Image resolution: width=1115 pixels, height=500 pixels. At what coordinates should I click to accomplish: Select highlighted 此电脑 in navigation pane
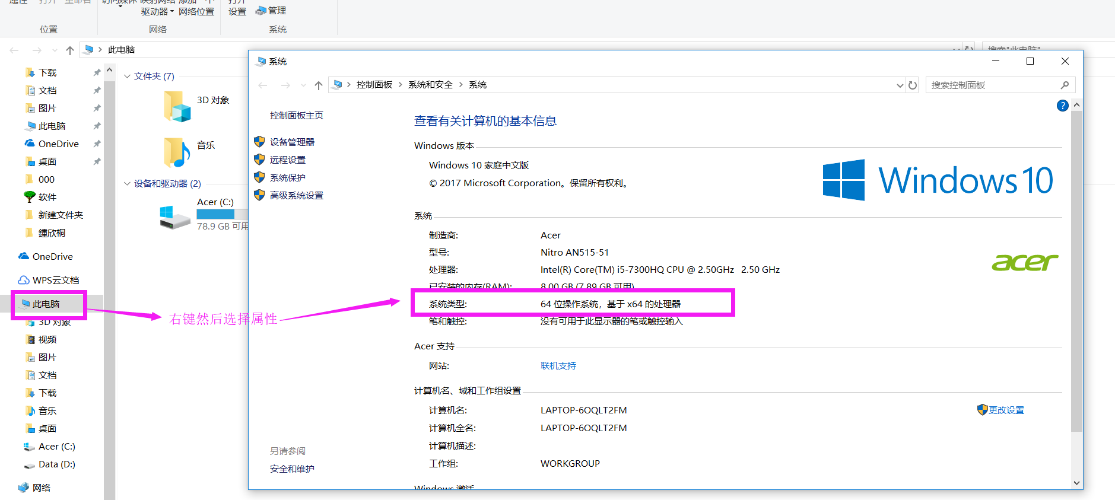point(46,304)
